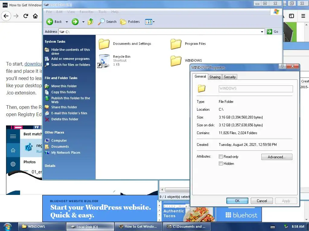
Task: Open Documents under Other Places
Action: (x=60, y=146)
